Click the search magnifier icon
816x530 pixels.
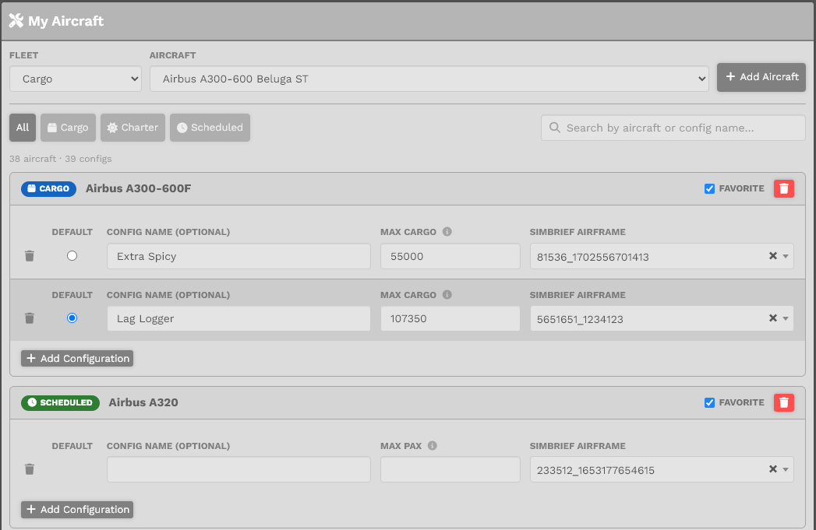click(x=555, y=128)
